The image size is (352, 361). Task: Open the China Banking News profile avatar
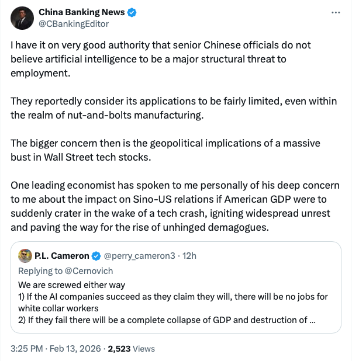click(x=22, y=19)
